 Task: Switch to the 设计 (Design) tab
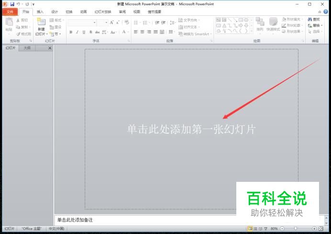click(55, 12)
